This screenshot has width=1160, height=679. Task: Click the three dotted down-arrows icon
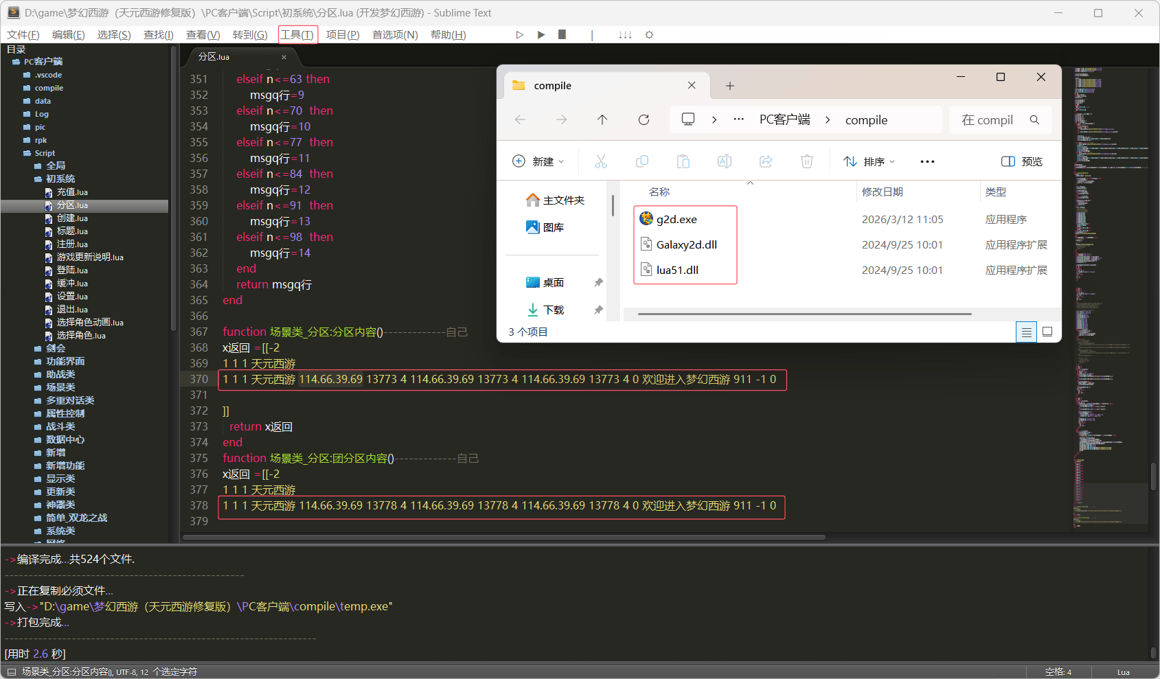click(625, 35)
